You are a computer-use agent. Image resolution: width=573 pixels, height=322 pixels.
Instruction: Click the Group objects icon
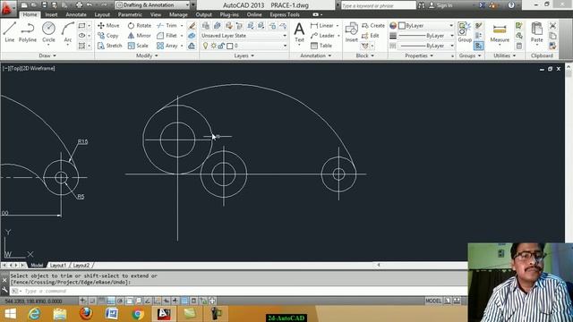[x=465, y=32]
